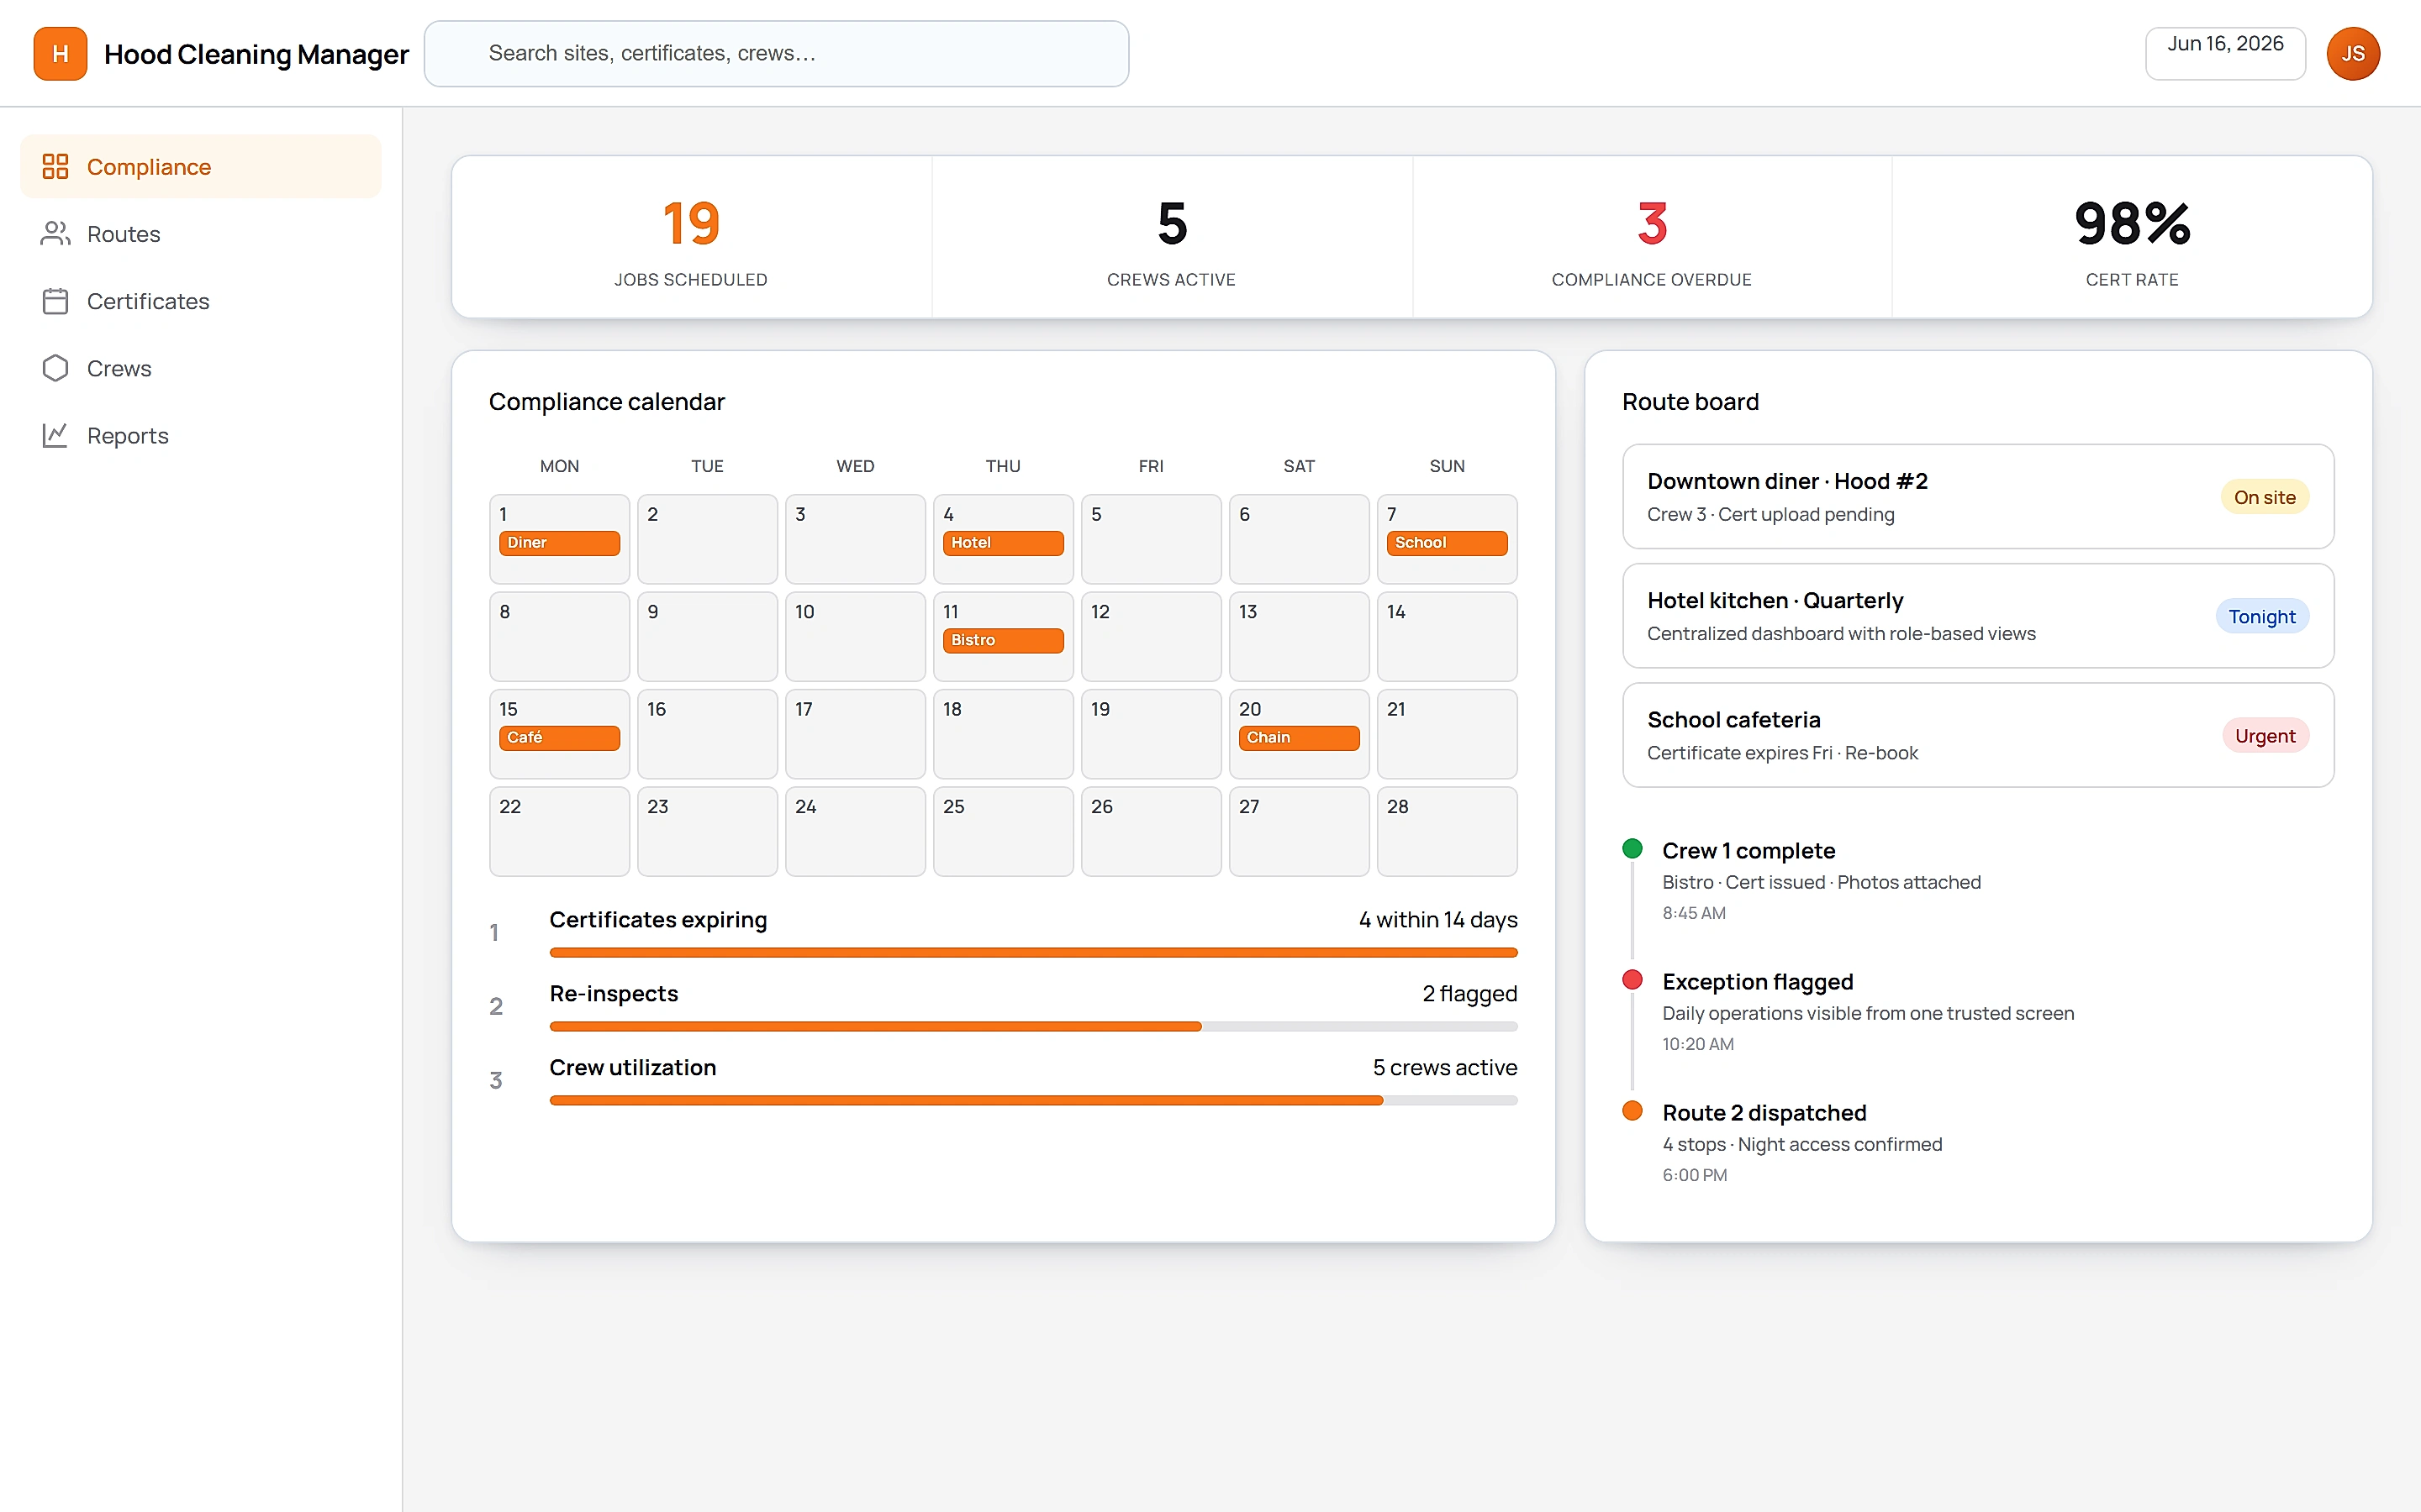Open the Certificates section
2421x1512 pixels.
point(201,301)
